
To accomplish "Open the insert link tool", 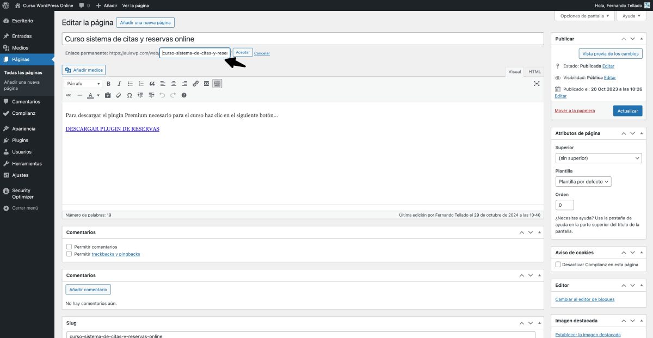I will pos(196,84).
